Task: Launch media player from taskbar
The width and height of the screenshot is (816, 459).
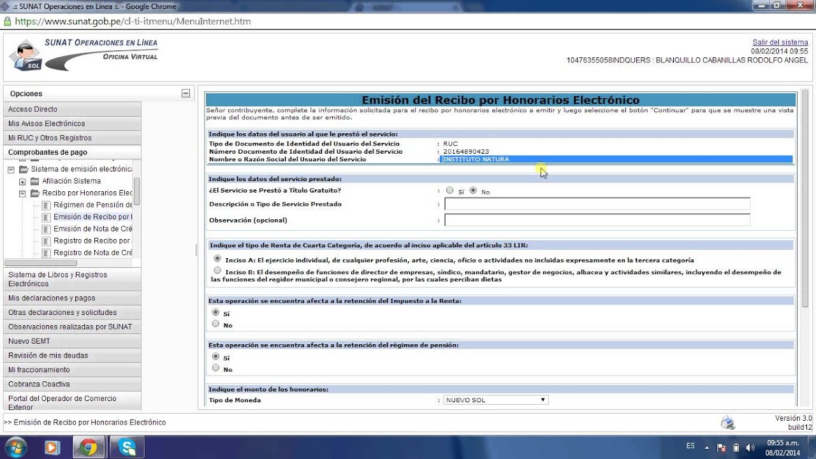Action: 52,448
